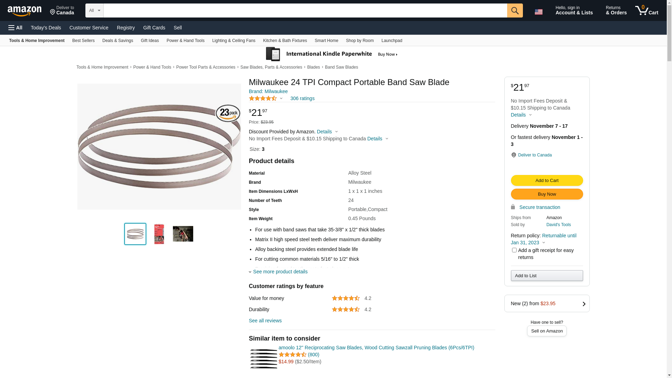Open the Best Sellers tab
Screen dimensions: 672x378
tap(83, 41)
